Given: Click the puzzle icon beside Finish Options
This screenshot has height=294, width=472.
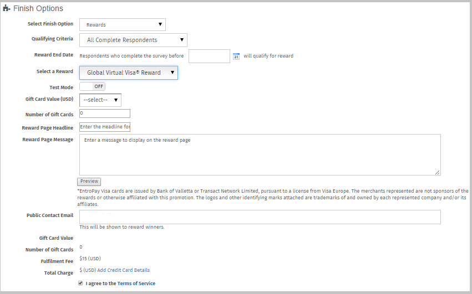Looking at the screenshot, I should pos(7,9).
